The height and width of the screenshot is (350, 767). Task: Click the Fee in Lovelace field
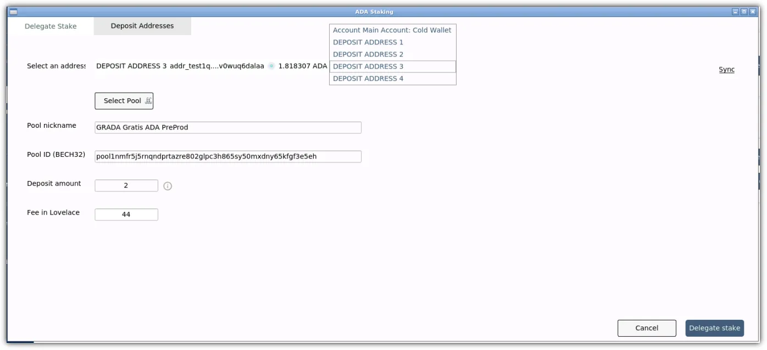126,214
